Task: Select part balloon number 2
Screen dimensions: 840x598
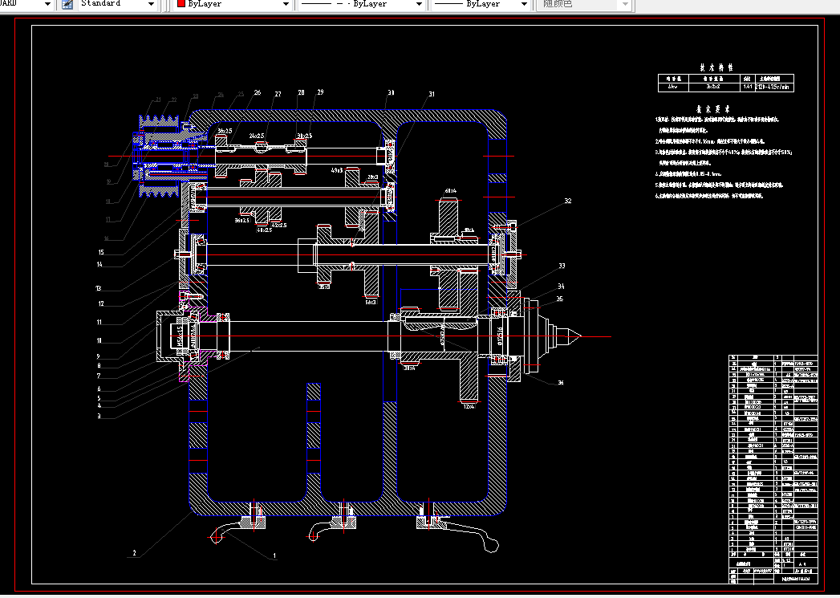Action: point(135,553)
